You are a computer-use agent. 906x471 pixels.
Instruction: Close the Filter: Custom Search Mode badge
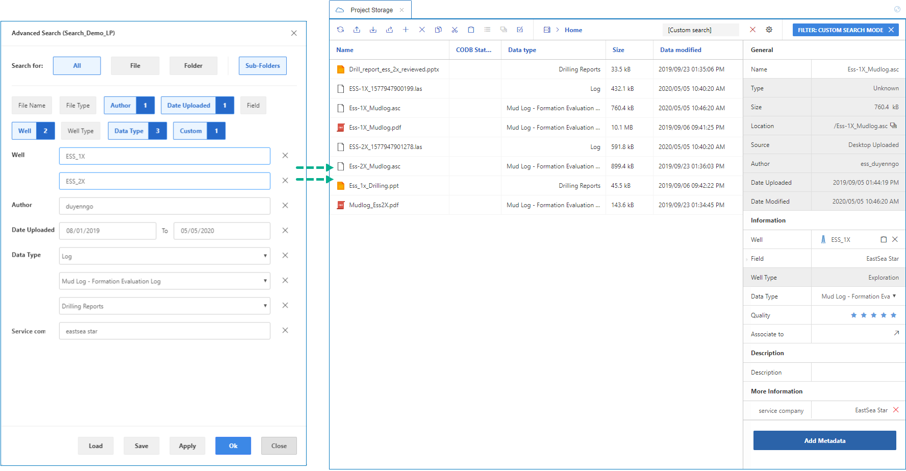[x=891, y=30]
